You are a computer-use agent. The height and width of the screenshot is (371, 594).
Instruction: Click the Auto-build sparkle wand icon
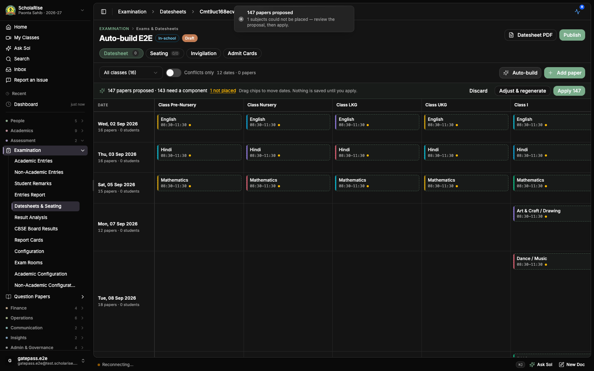coord(506,73)
